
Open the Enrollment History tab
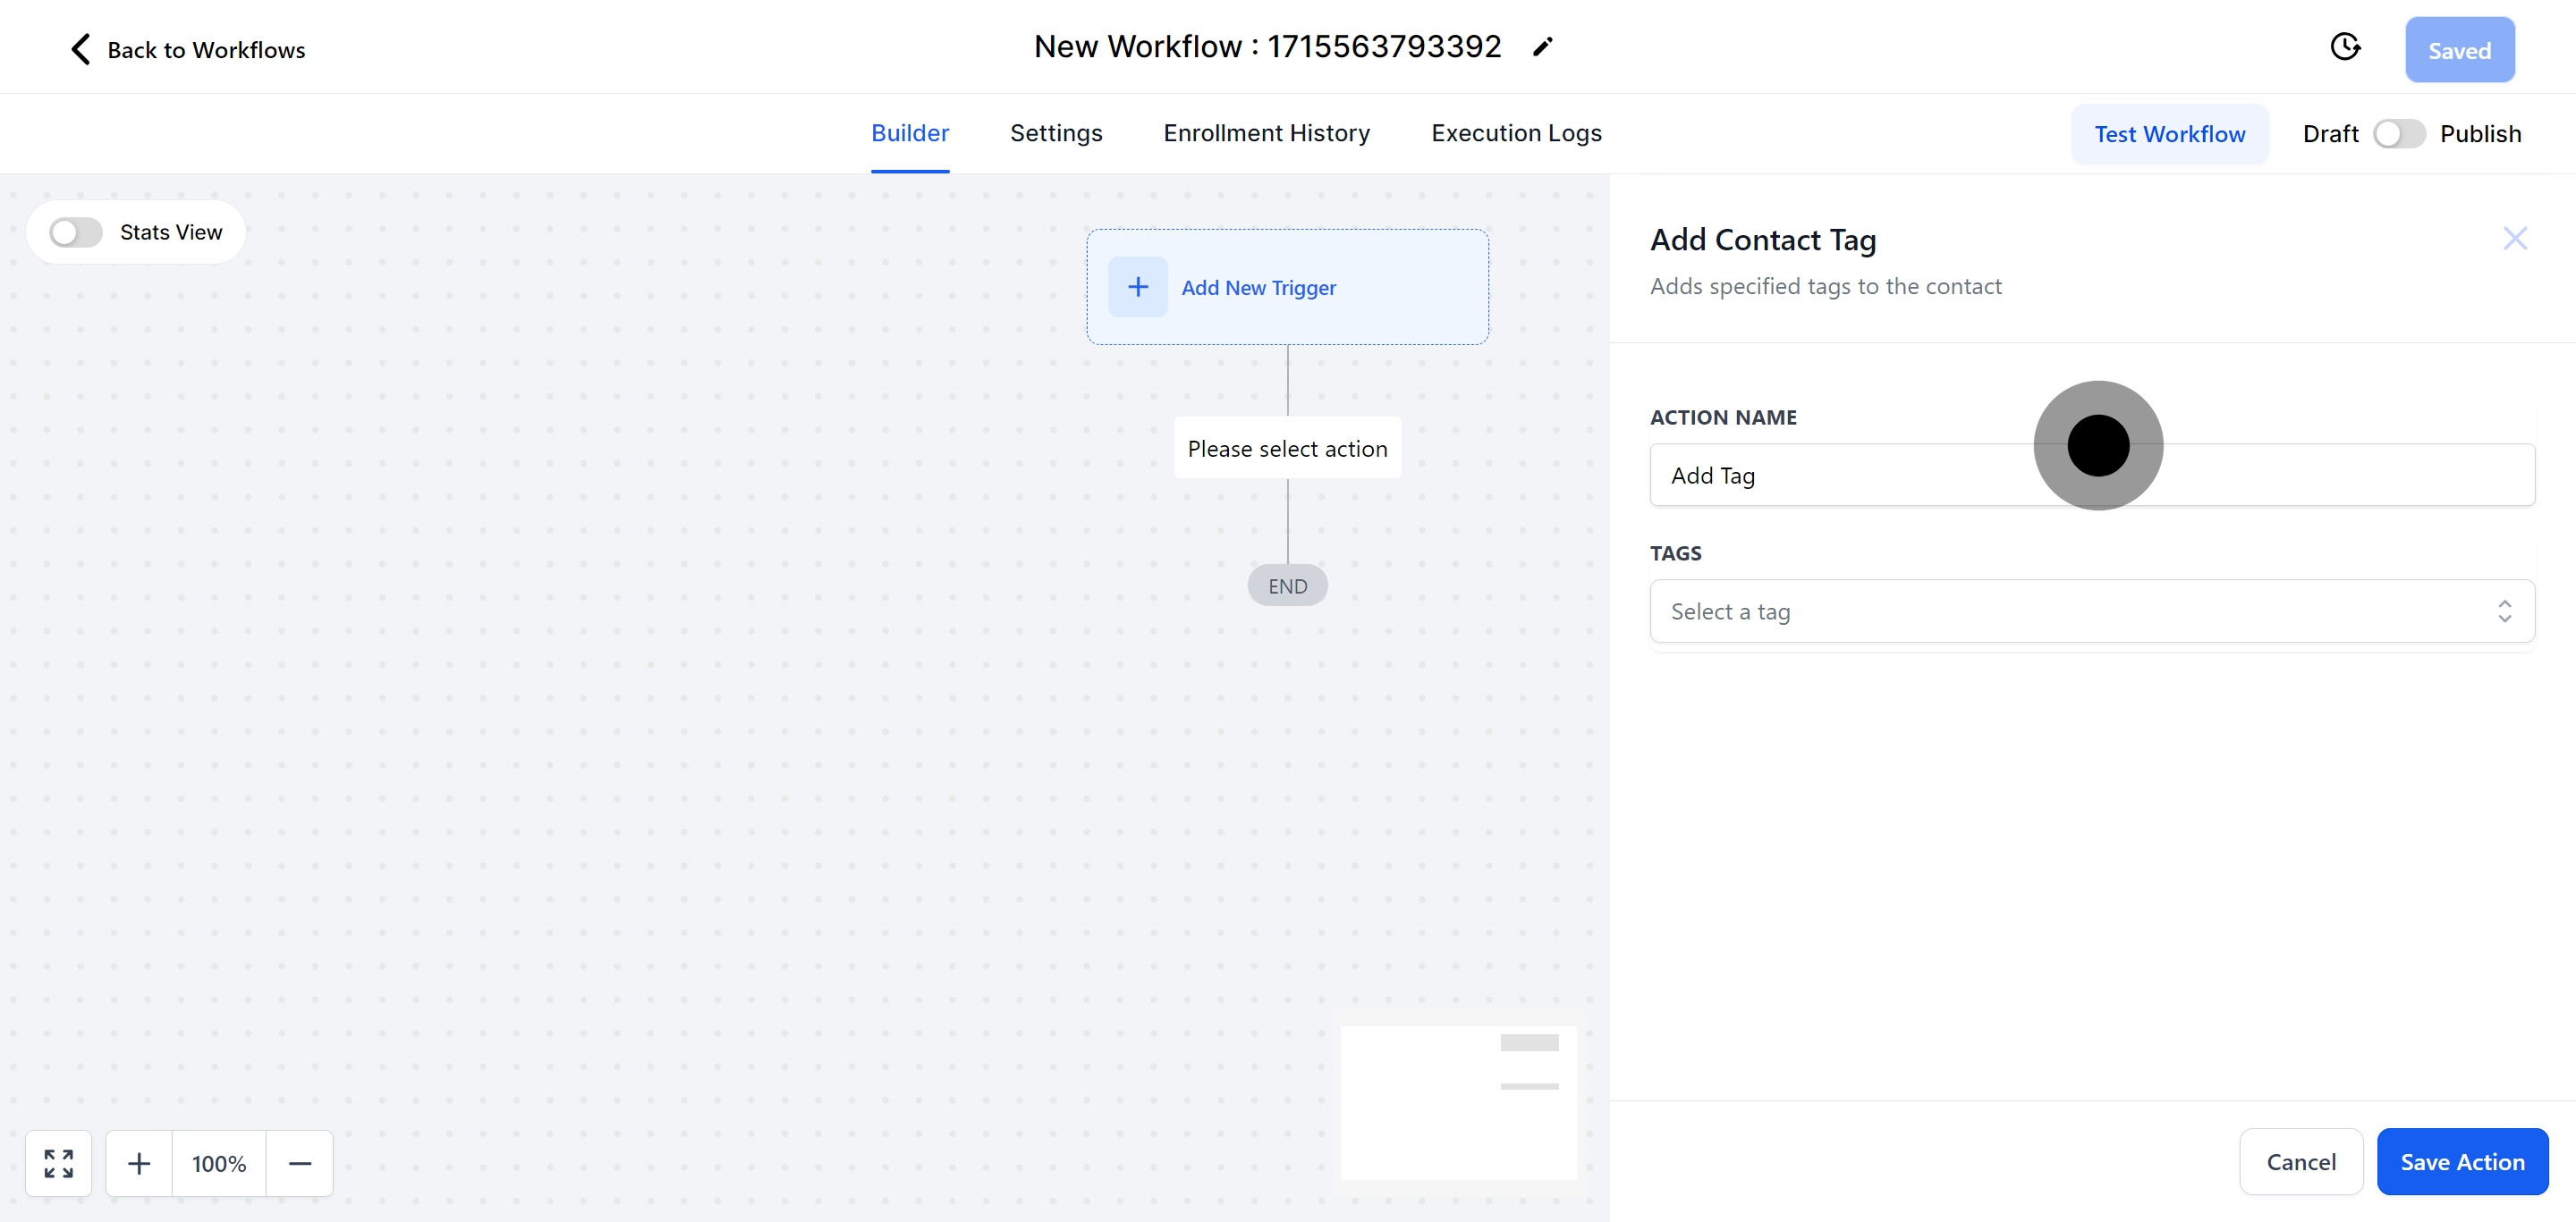[1266, 134]
